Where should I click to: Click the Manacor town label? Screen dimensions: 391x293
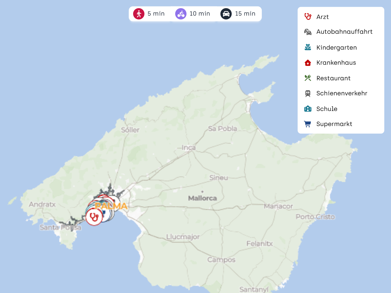278,206
